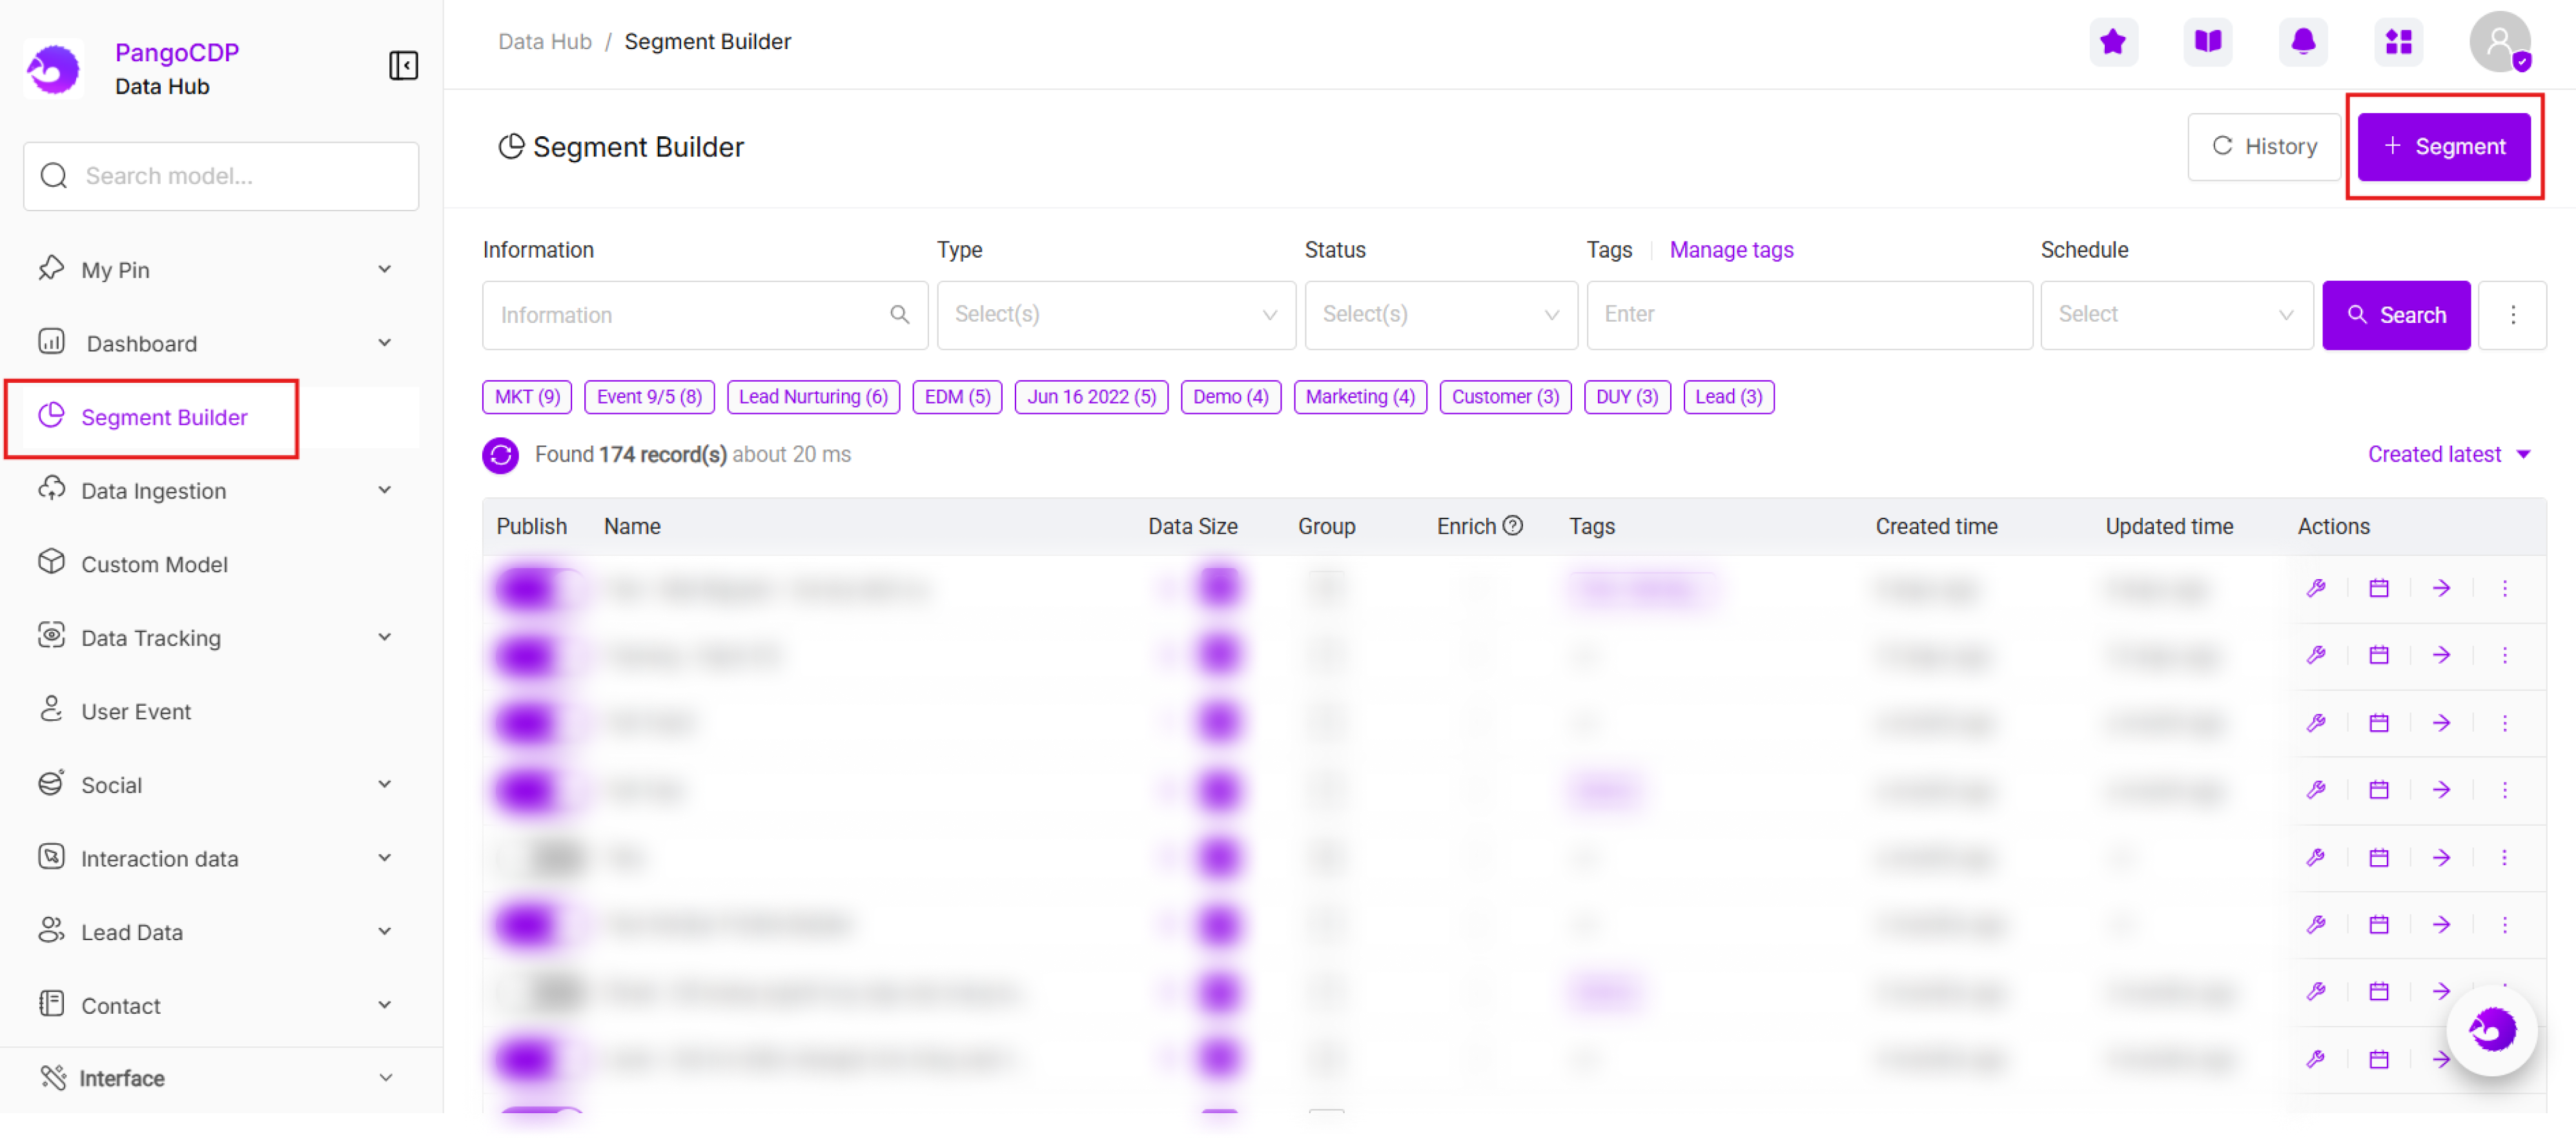Image resolution: width=2576 pixels, height=1139 pixels.
Task: Open the Schedule Select dropdown
Action: (2176, 316)
